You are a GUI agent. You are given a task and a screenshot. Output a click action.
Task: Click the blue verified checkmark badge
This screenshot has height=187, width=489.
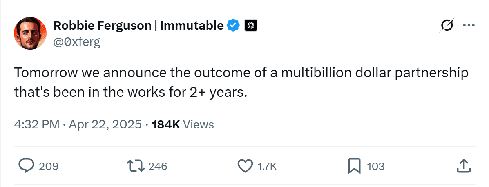click(x=233, y=26)
